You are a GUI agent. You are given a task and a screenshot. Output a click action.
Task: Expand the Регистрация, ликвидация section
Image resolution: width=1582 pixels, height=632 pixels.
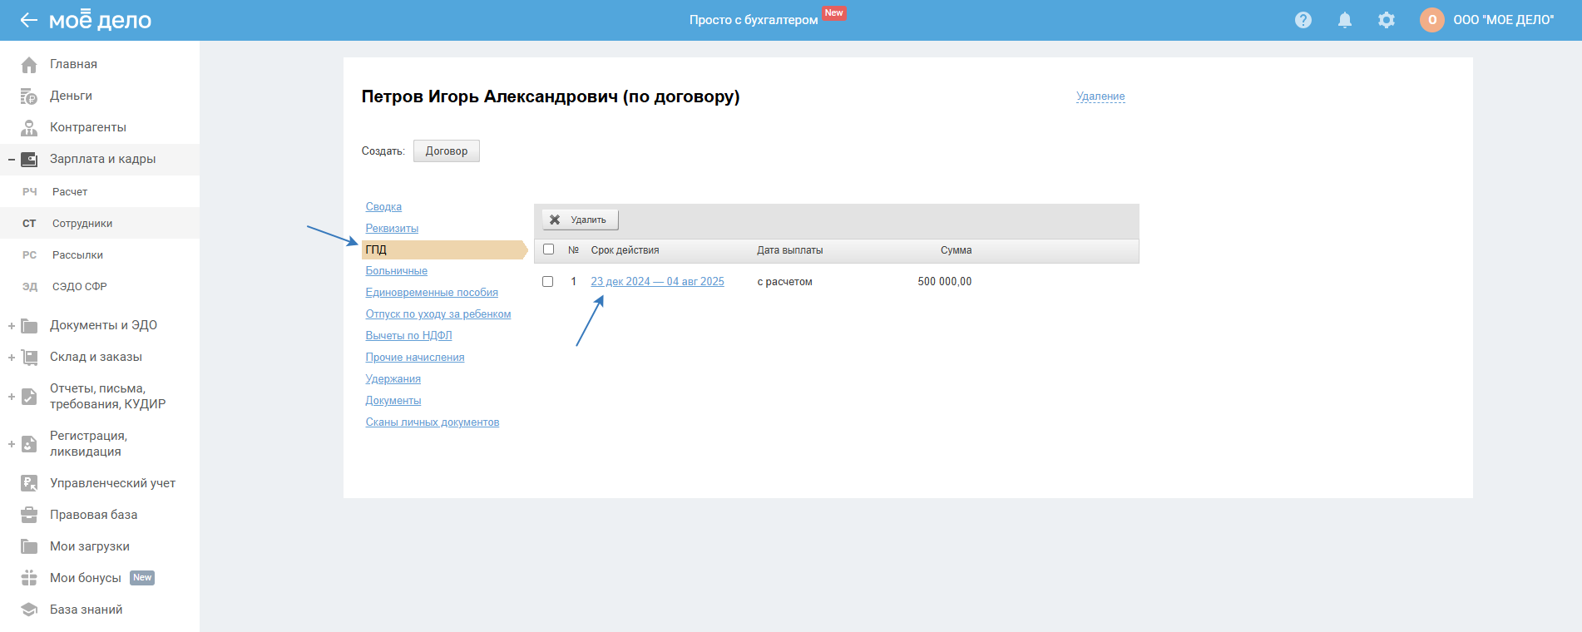click(12, 444)
